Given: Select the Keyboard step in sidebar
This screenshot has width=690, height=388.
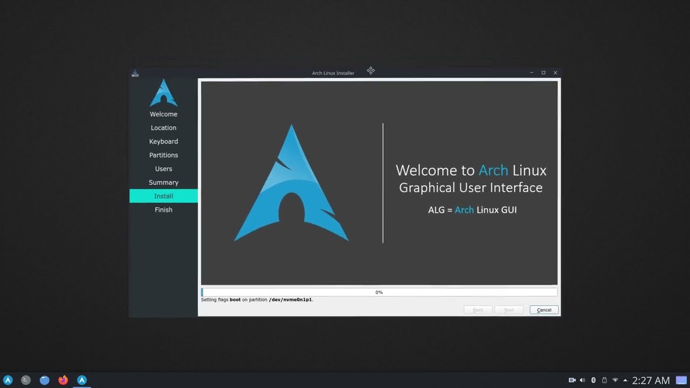Looking at the screenshot, I should tap(163, 141).
